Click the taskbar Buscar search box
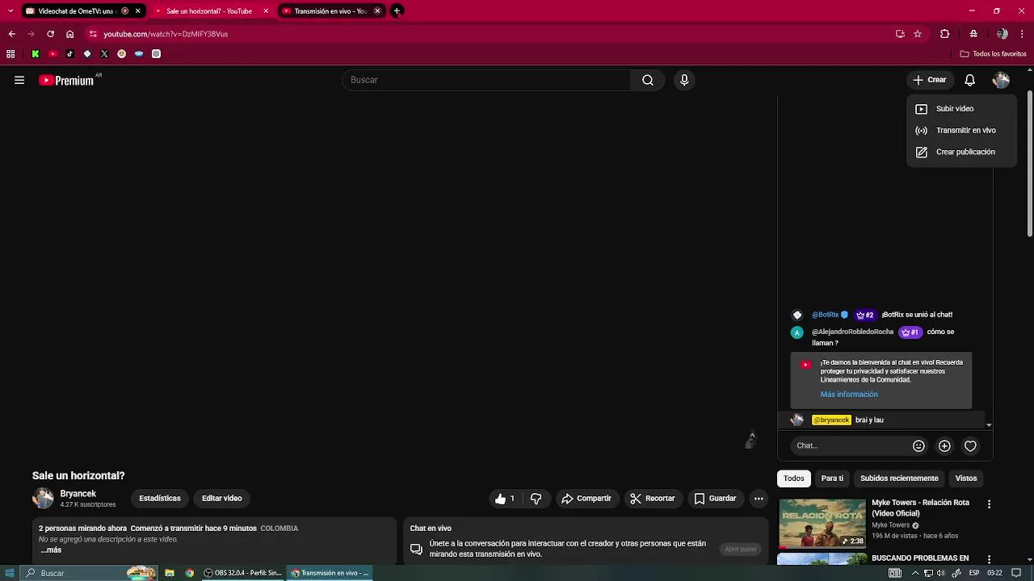1034x581 pixels. click(87, 573)
